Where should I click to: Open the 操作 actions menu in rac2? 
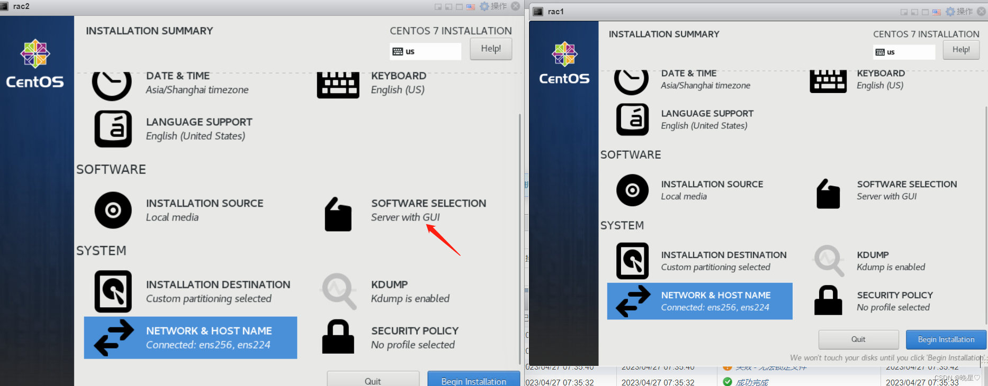(x=493, y=6)
